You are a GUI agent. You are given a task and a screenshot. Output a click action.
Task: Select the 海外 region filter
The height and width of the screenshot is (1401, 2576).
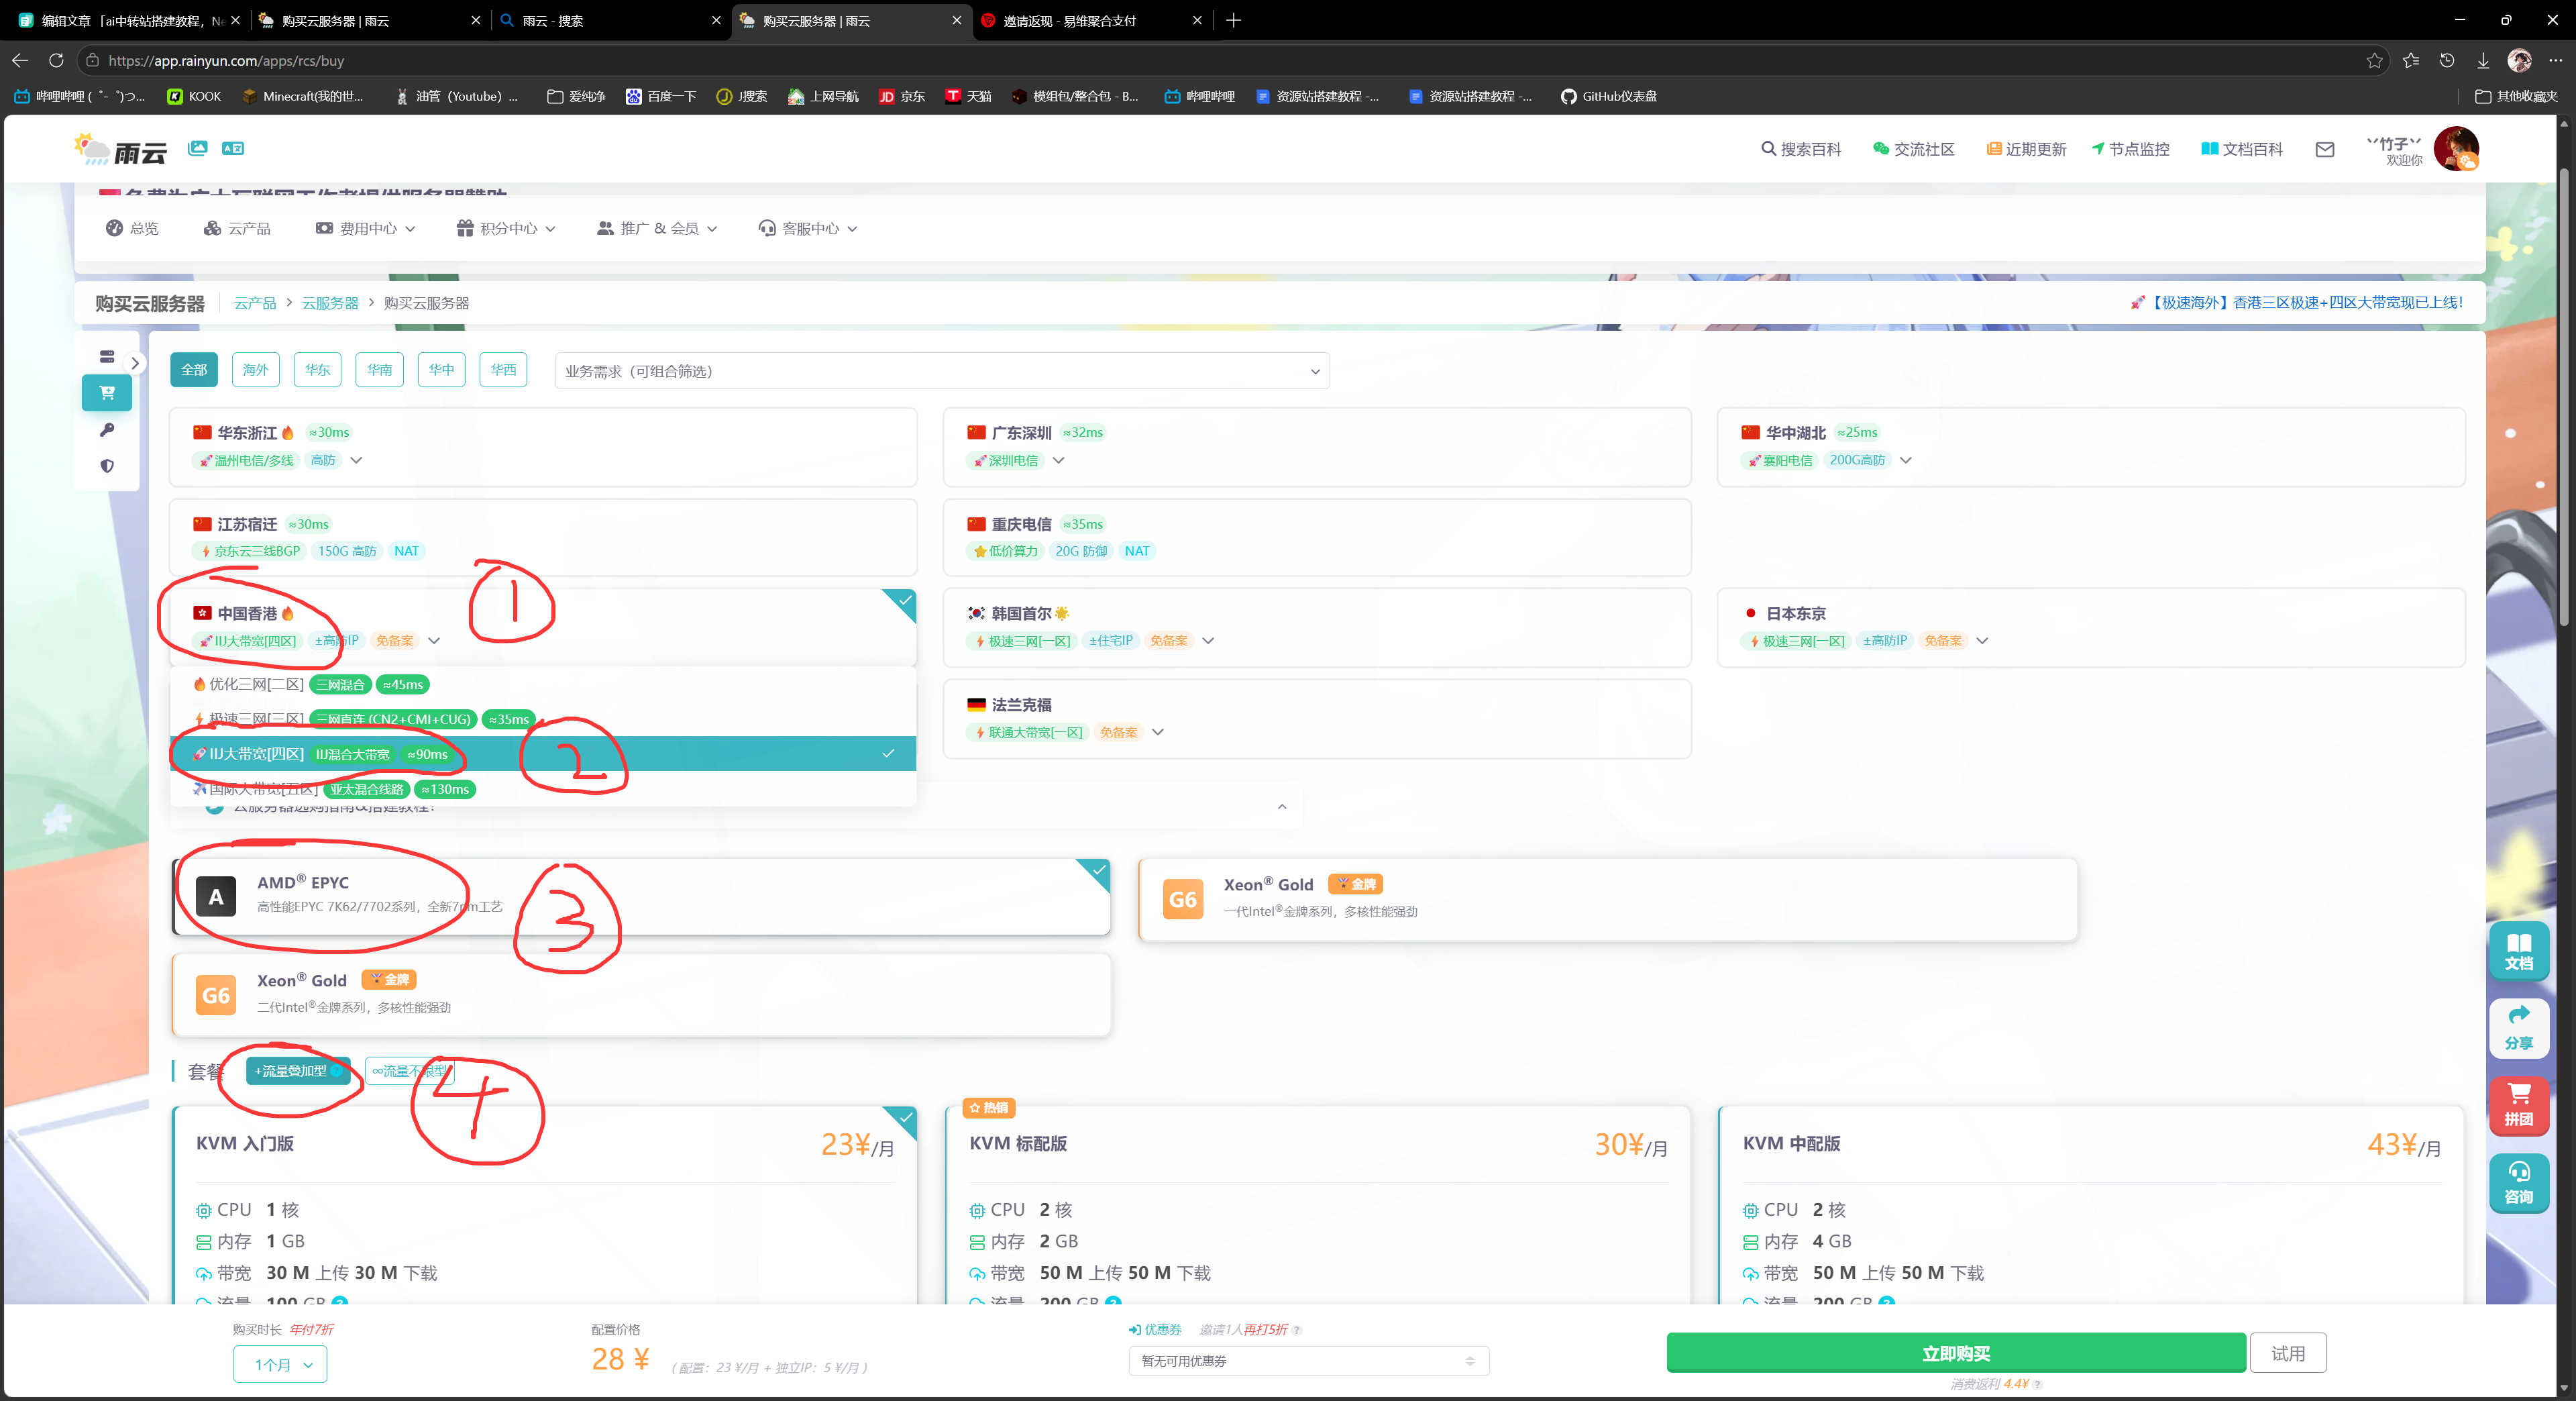point(256,370)
